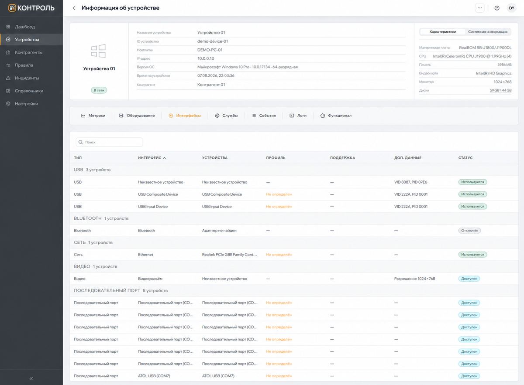Click Realtek PCIe GBE Family device cell
524x385 pixels.
230,255
